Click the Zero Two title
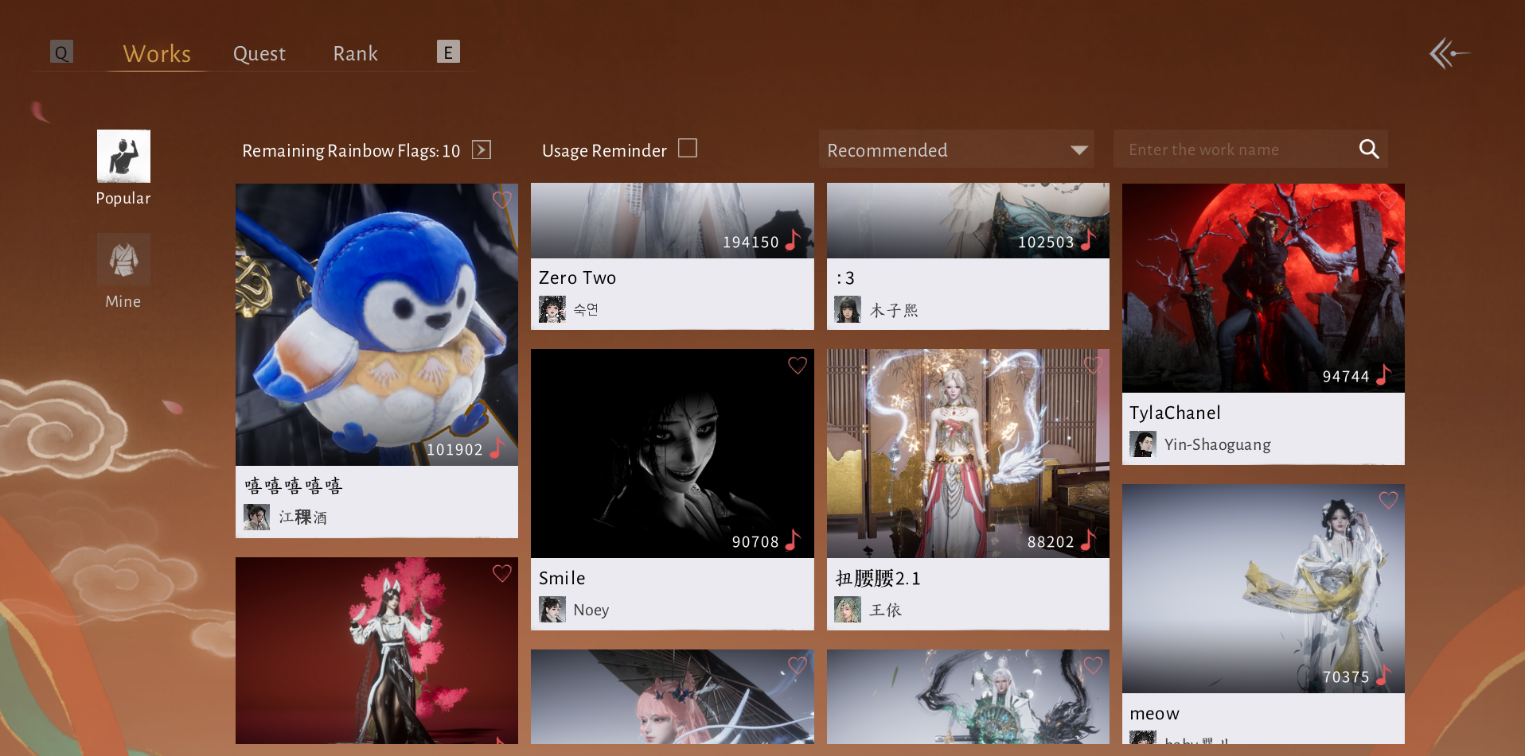This screenshot has width=1525, height=756. 578,278
